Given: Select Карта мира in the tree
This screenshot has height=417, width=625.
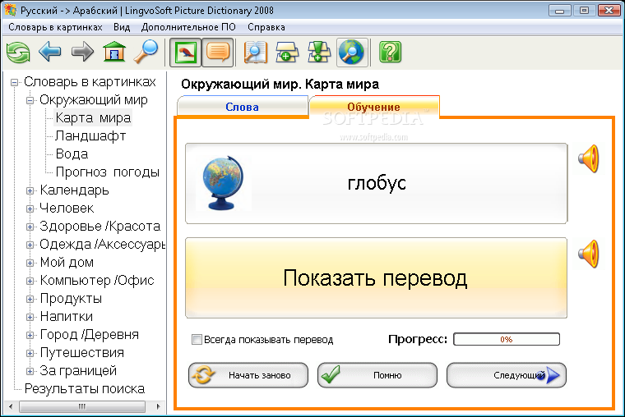Looking at the screenshot, I should [x=93, y=117].
